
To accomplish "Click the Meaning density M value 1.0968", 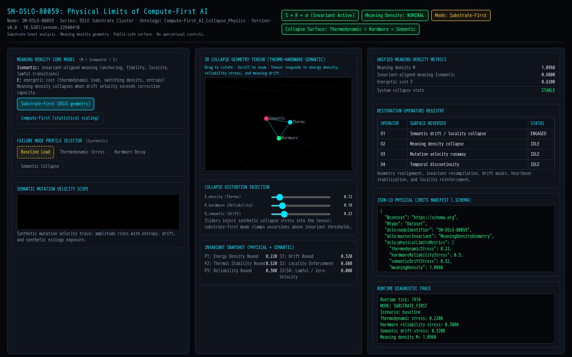I will point(548,68).
